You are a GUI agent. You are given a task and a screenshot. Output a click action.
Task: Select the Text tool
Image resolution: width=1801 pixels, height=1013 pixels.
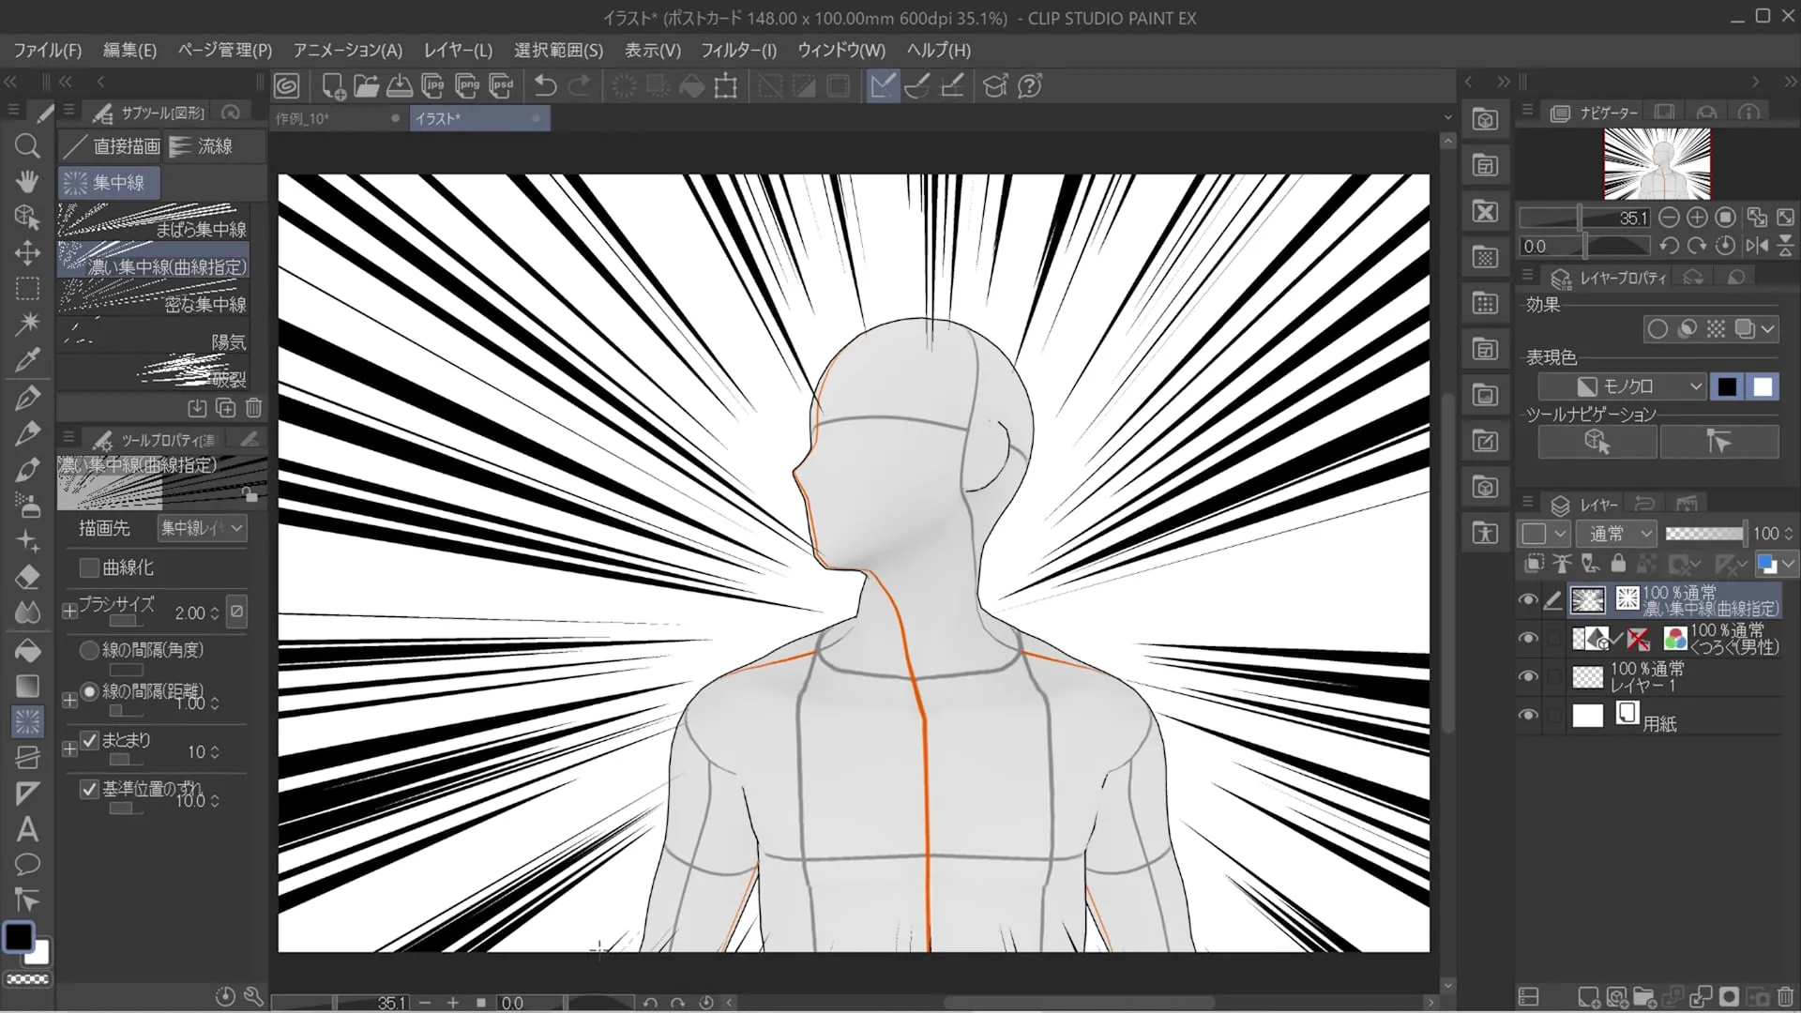(x=27, y=829)
